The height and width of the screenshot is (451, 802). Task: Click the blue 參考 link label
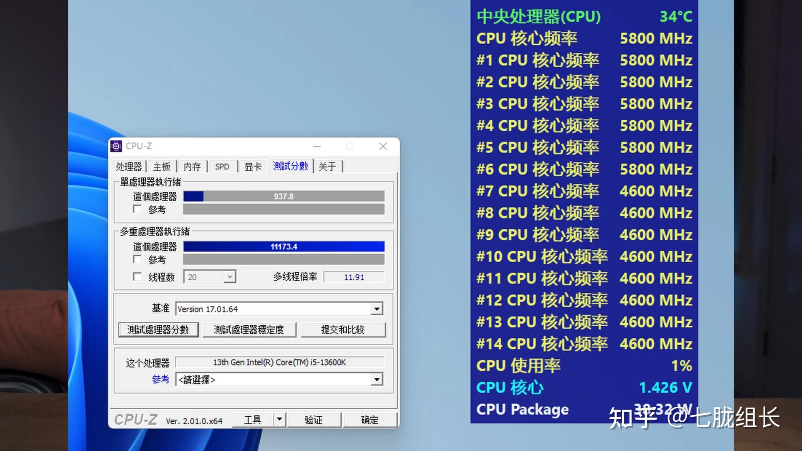(x=161, y=379)
